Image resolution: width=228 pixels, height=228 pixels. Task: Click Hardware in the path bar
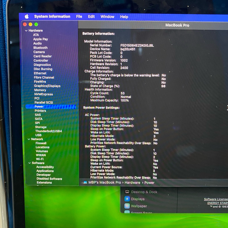pyautogui.click(x=132, y=182)
